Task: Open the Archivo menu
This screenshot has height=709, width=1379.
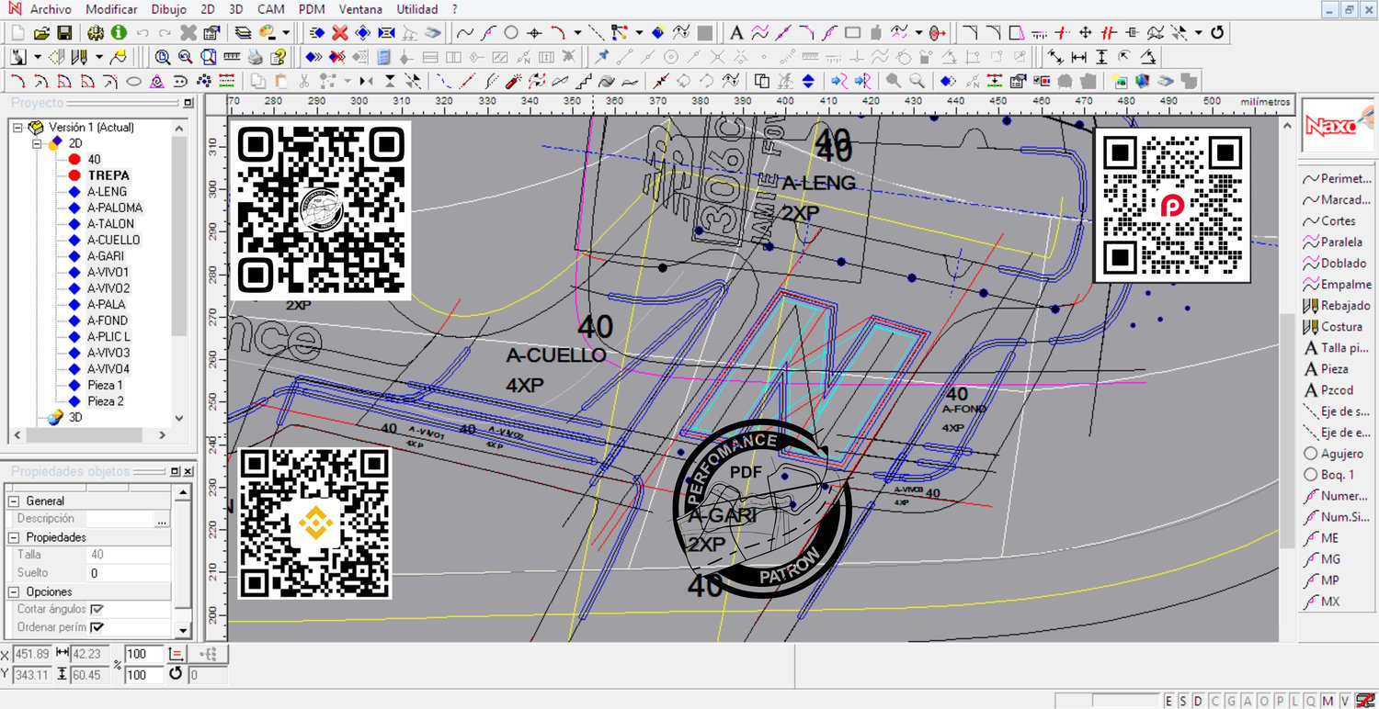Action: pyautogui.click(x=51, y=9)
